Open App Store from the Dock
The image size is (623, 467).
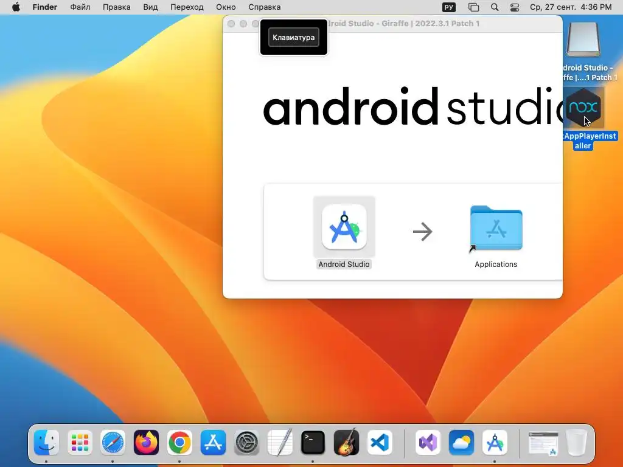213,443
